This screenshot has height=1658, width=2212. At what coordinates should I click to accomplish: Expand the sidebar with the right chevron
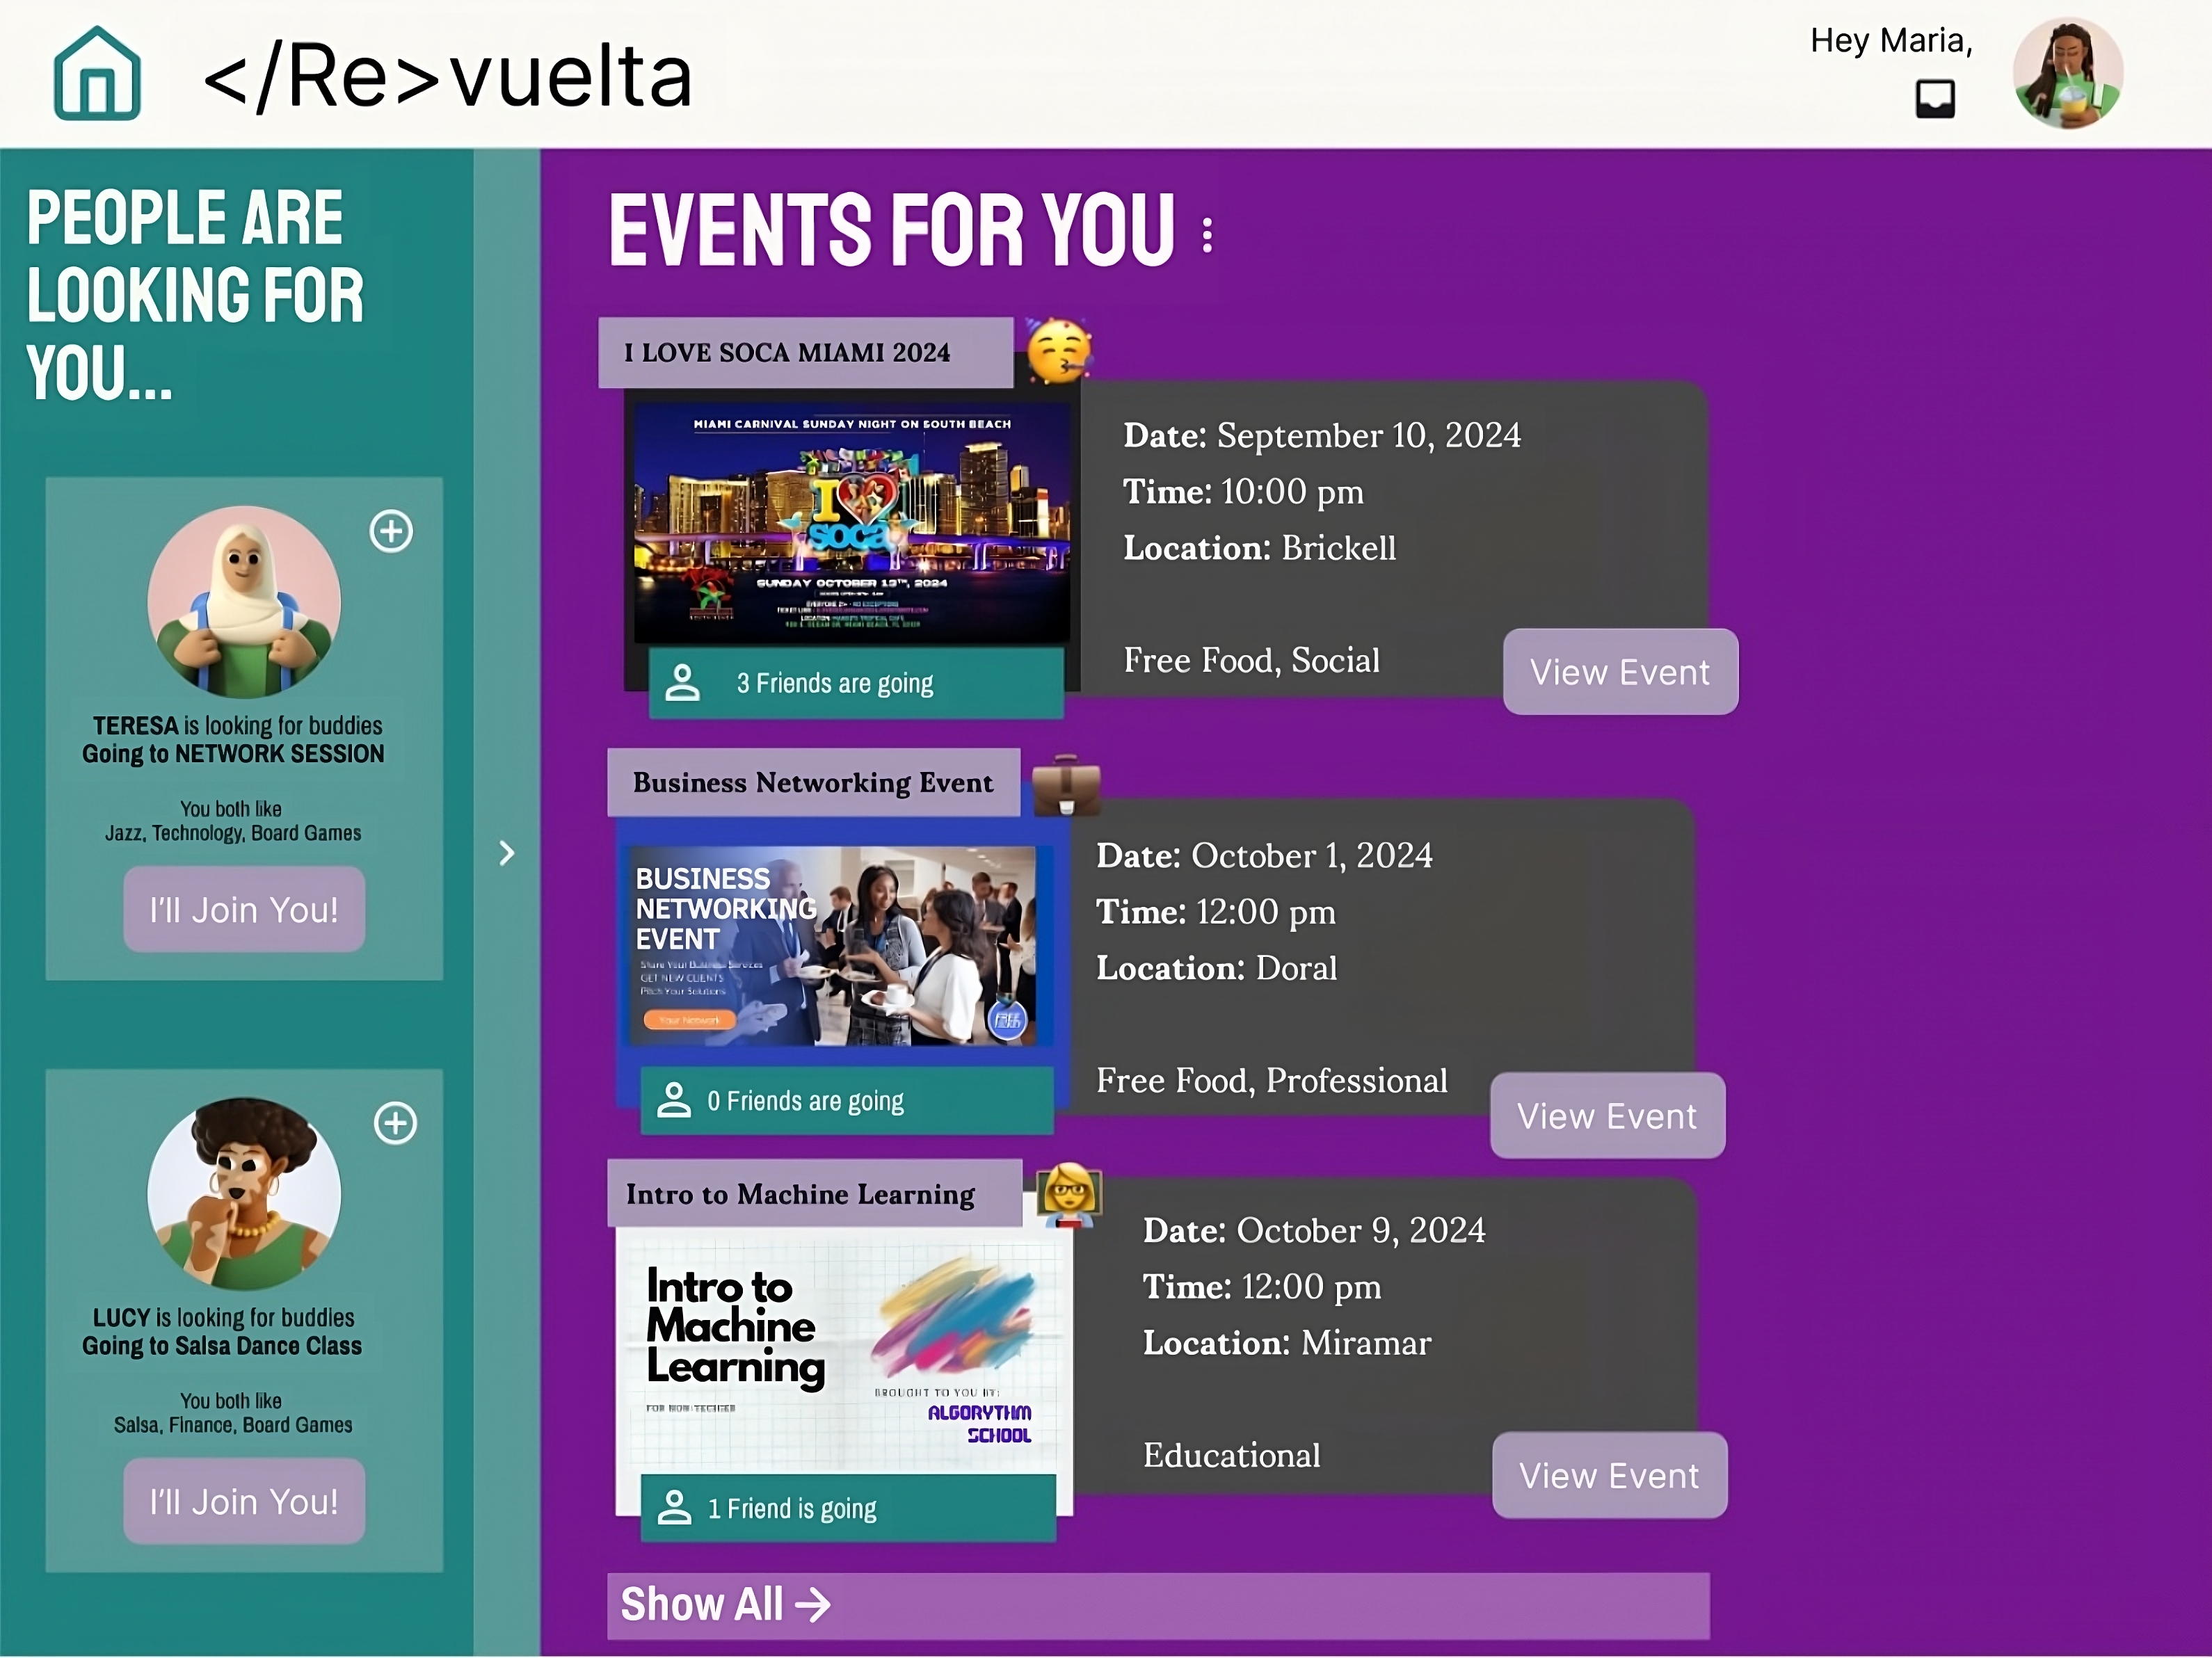(507, 853)
